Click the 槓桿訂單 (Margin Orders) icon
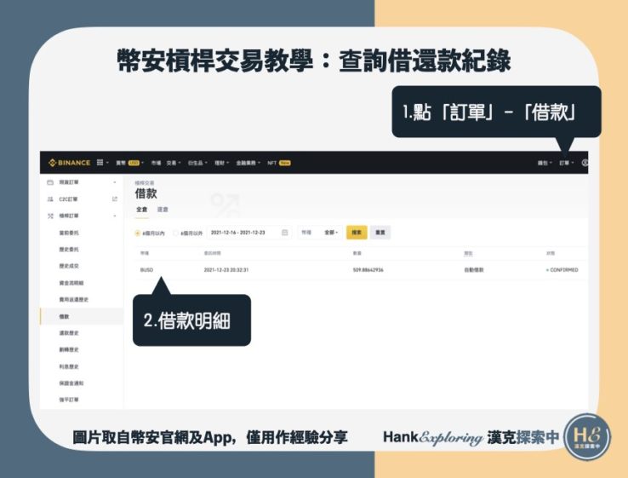The width and height of the screenshot is (628, 478). pyautogui.click(x=50, y=216)
